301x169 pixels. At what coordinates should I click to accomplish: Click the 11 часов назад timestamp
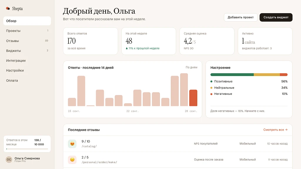click(x=278, y=159)
